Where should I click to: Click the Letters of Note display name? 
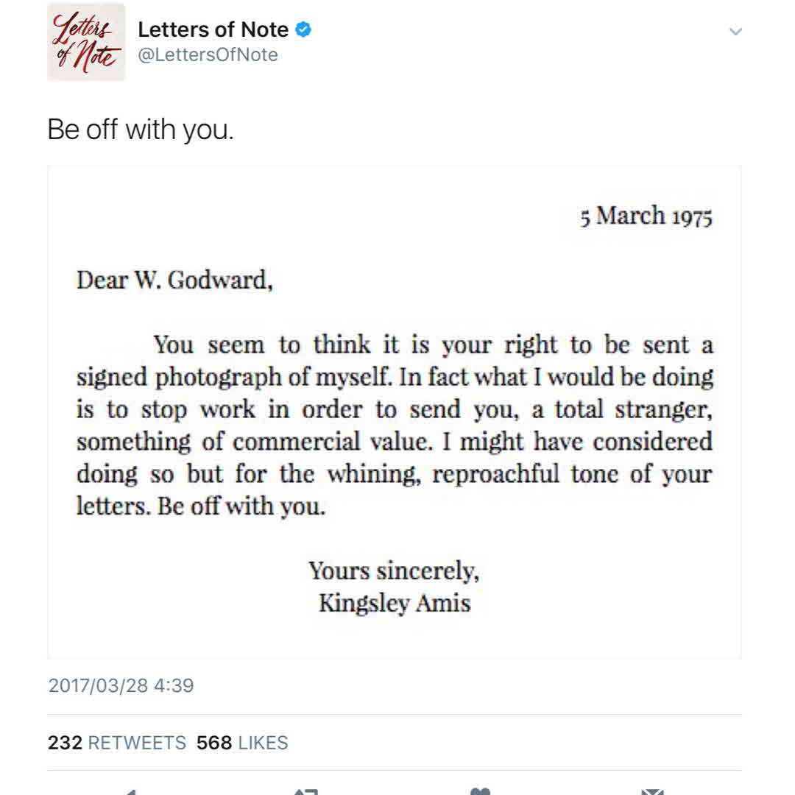tap(213, 29)
